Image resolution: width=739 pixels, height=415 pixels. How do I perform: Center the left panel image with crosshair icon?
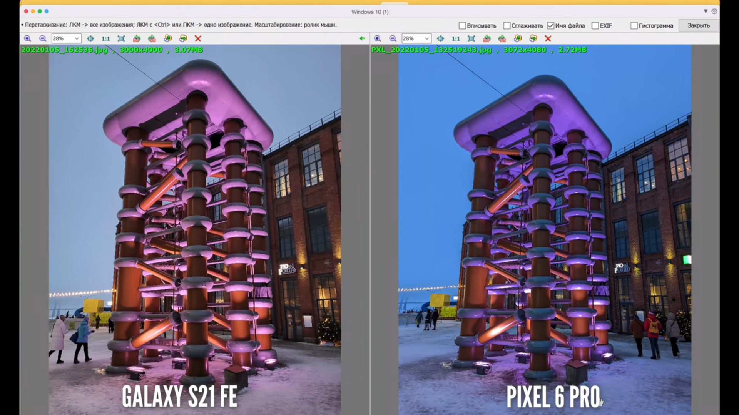(90, 38)
